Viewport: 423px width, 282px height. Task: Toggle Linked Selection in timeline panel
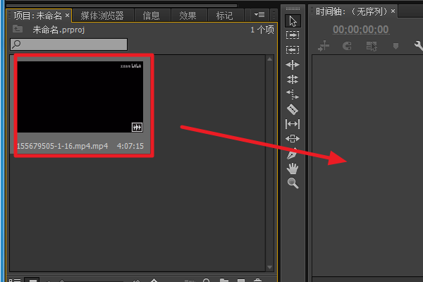(x=372, y=46)
